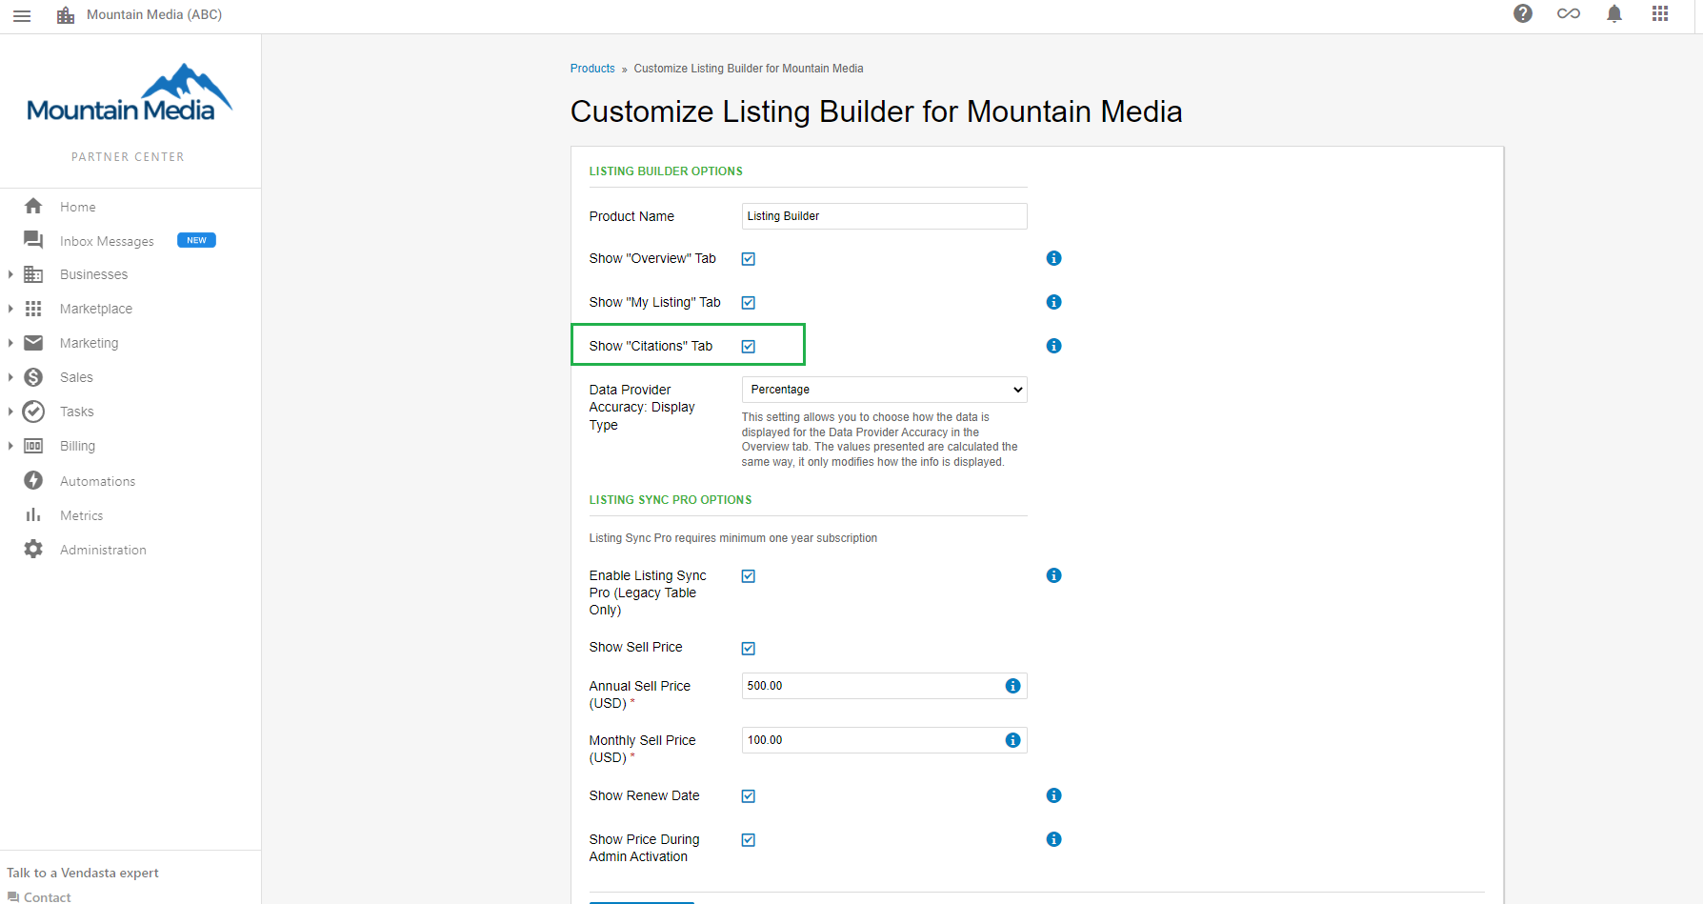The width and height of the screenshot is (1703, 904).
Task: Click the NEW badge beside Inbox Messages
Action: [196, 240]
